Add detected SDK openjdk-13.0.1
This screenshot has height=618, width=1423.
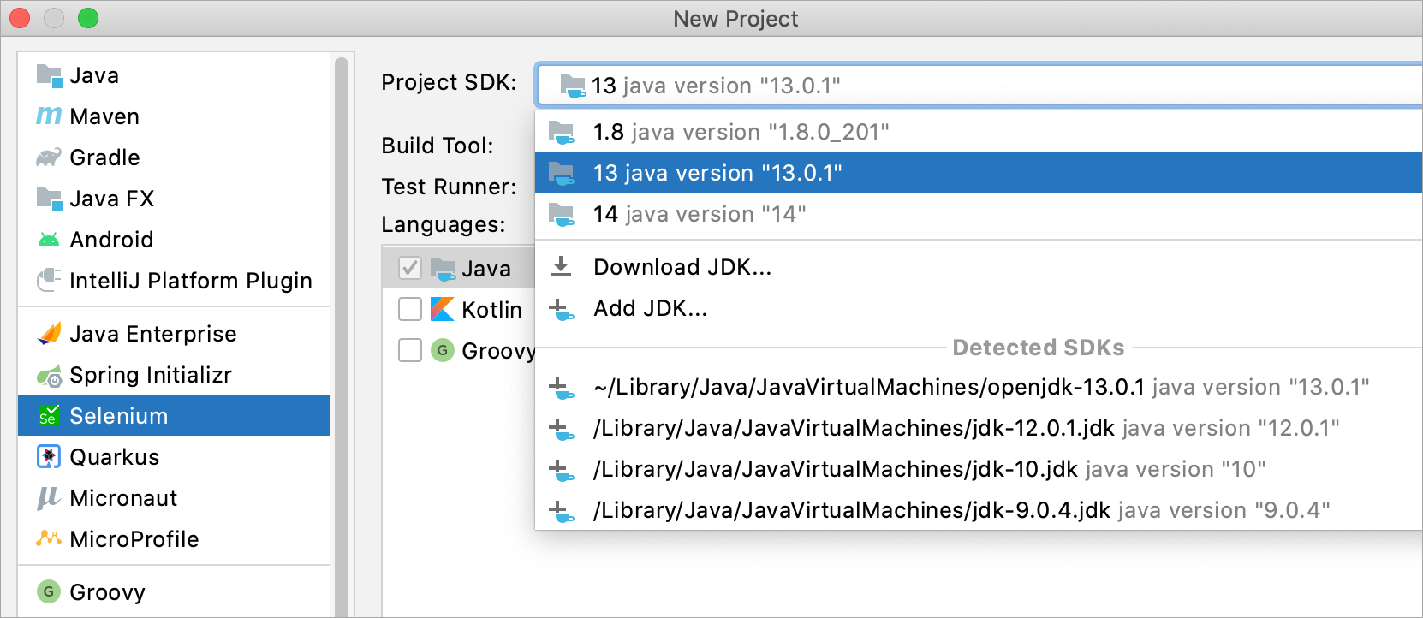tap(979, 387)
